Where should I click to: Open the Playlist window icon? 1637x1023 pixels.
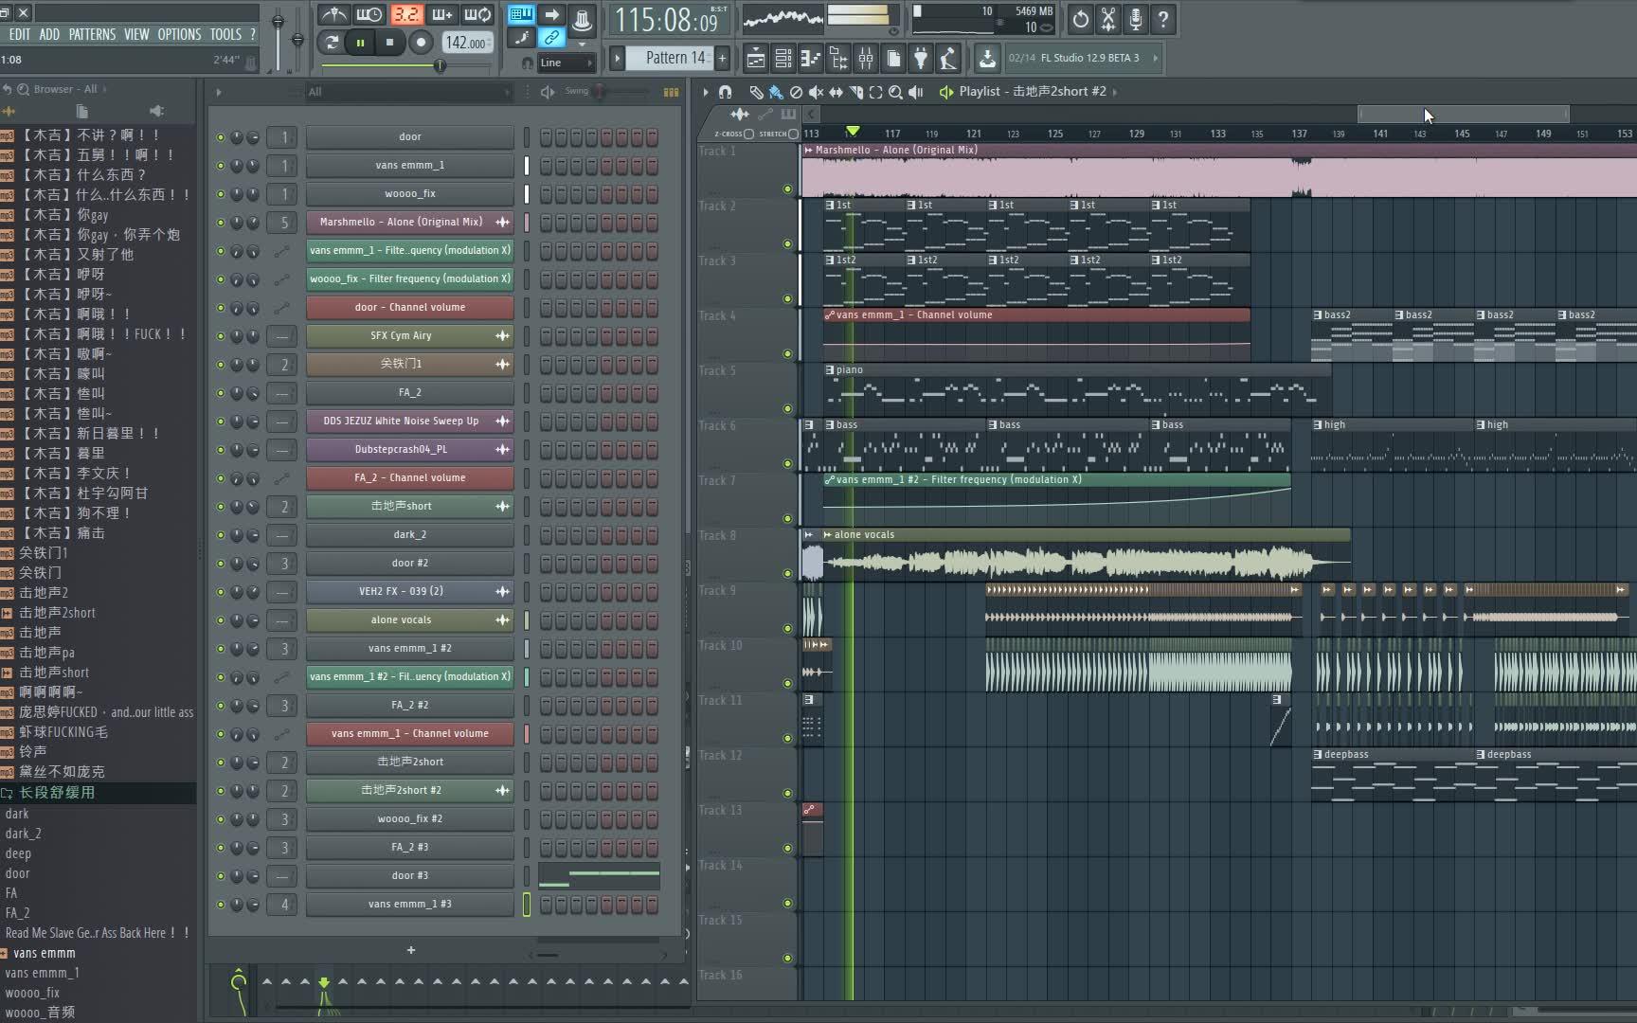tap(755, 59)
